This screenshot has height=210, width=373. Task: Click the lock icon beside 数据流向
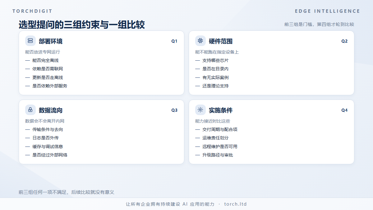coord(30,110)
